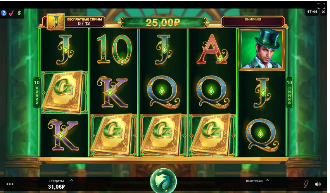Click the green 10 symbol
This screenshot has width=330, height=193.
[x=114, y=50]
